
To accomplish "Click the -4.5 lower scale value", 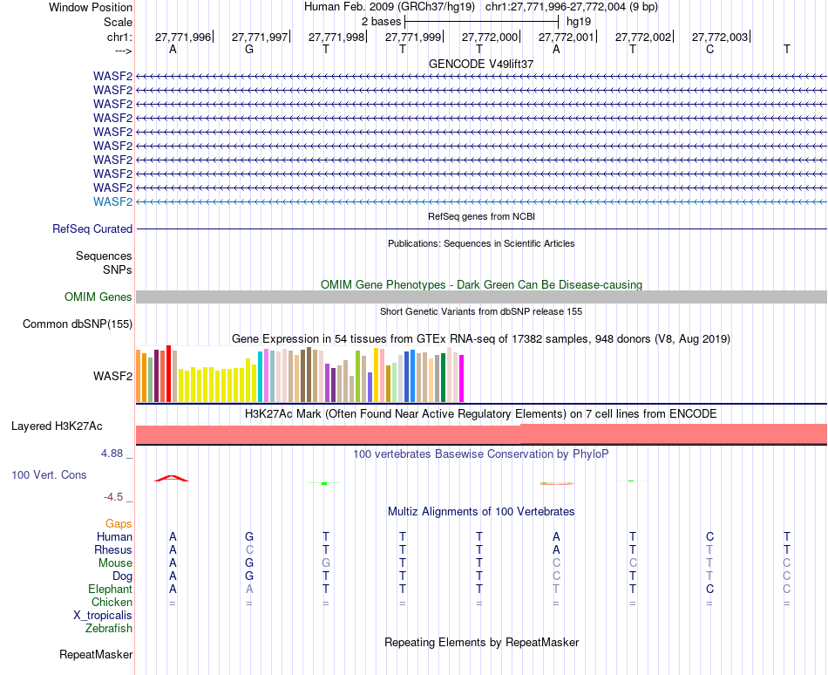I will pos(113,497).
